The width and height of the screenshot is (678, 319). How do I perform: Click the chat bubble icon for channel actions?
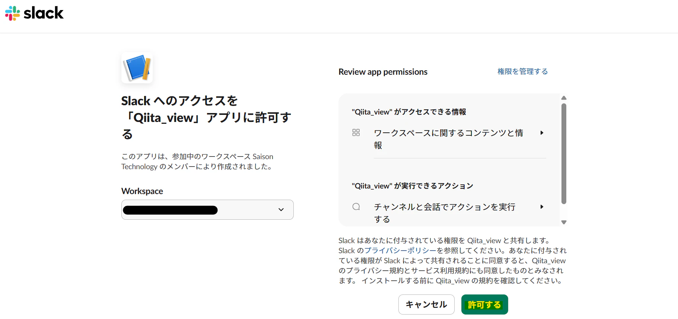356,207
